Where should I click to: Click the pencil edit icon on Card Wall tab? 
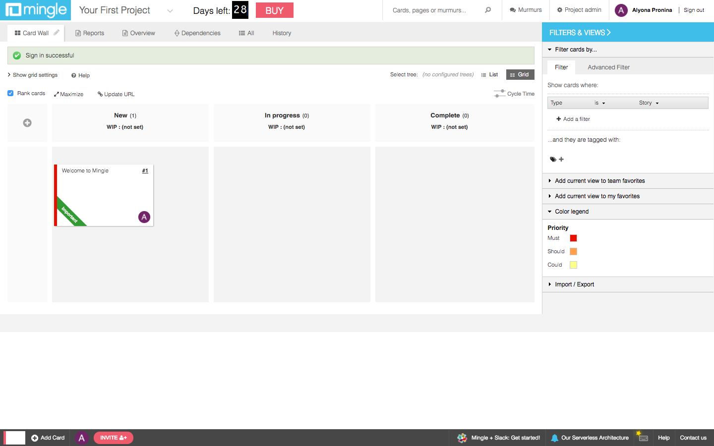[x=57, y=33]
